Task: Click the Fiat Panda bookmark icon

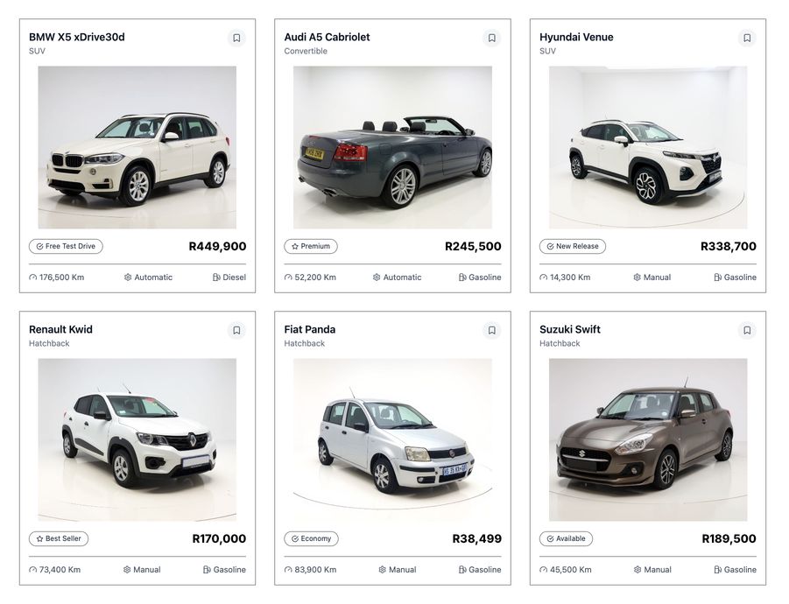Action: 492,330
